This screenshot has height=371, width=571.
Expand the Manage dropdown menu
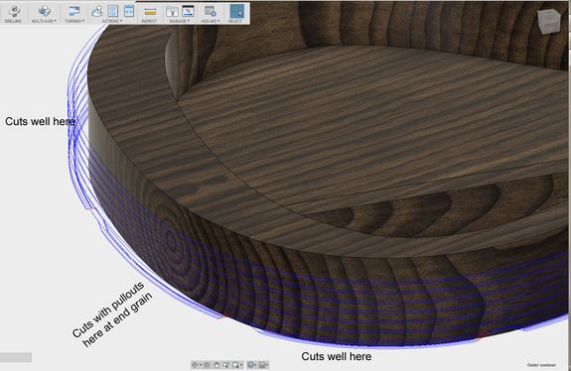point(189,21)
